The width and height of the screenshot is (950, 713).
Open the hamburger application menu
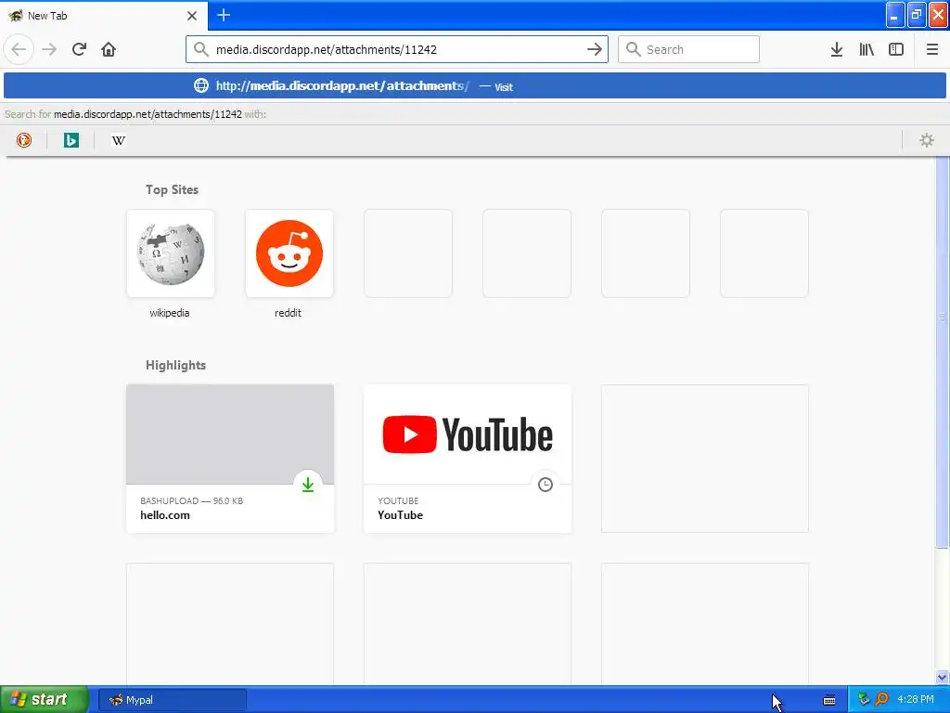[931, 49]
